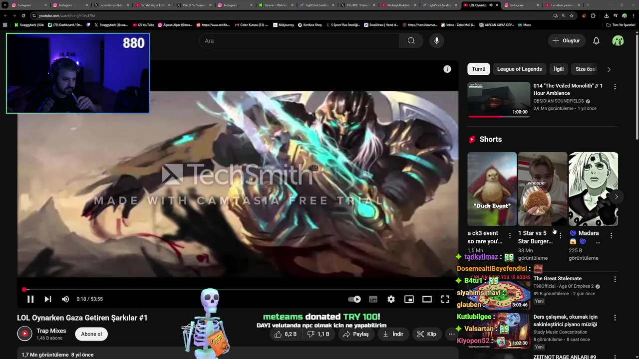Open the account avatar menu
639x359 pixels.
point(618,41)
